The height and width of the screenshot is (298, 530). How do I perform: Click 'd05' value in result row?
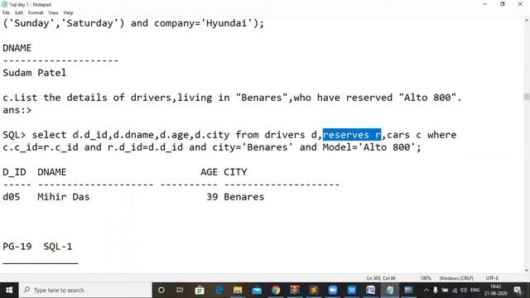pyautogui.click(x=11, y=197)
